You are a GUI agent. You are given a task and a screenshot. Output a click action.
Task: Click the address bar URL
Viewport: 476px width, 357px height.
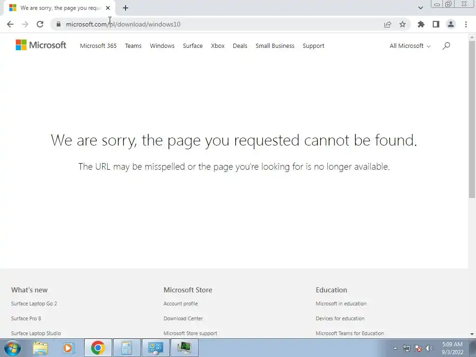[123, 24]
